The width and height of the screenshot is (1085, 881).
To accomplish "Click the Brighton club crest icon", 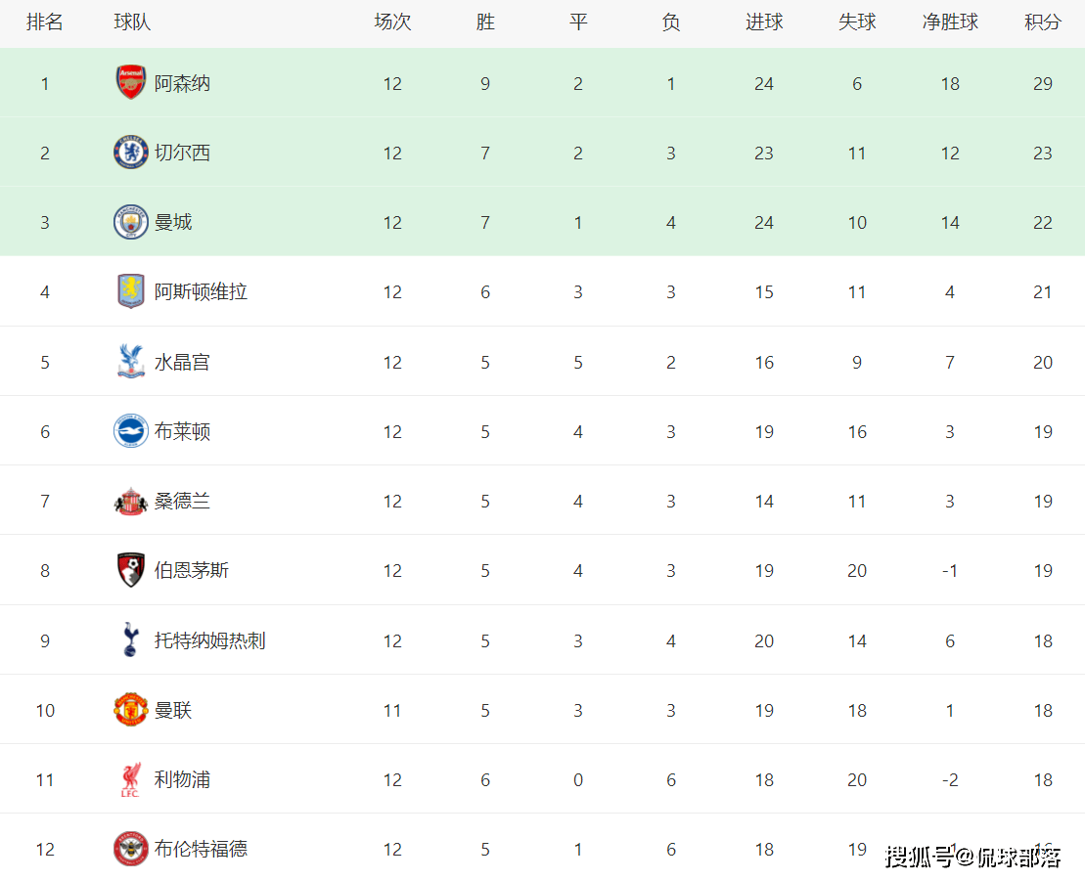I will [130, 431].
